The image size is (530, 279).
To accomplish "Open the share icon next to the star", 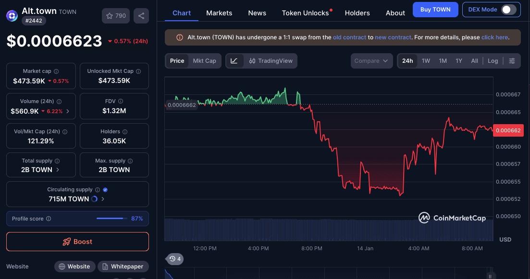I will pyautogui.click(x=141, y=15).
